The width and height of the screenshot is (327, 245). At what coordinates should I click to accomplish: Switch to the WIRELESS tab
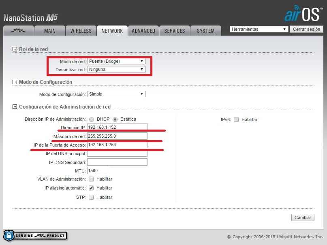point(81,31)
